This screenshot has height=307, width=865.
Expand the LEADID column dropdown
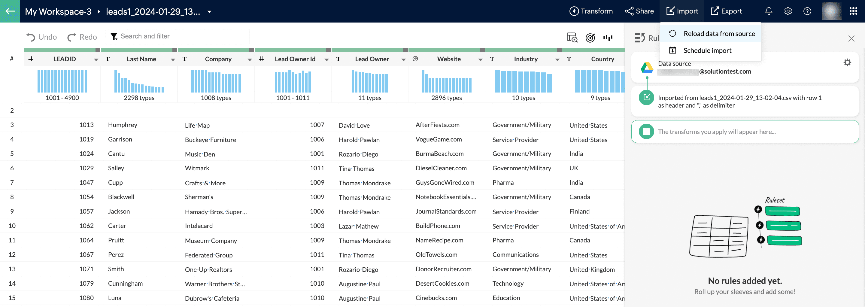[x=96, y=60]
